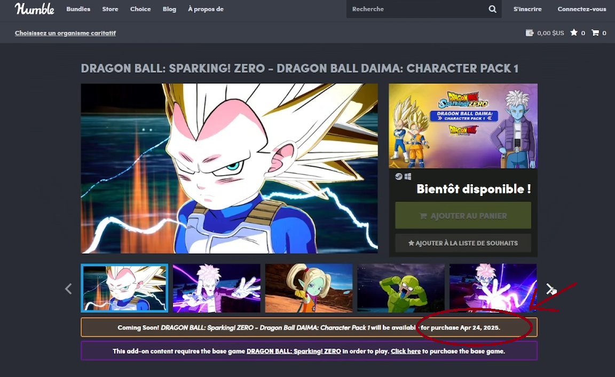615x377 pixels.
Task: Click the Coming Soon availability banner
Action: [309, 327]
